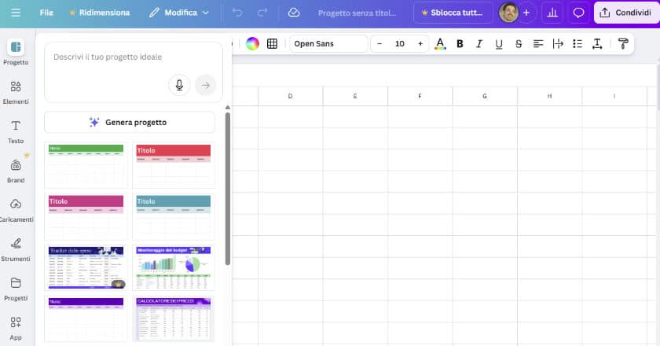660x346 pixels.
Task: Click the vertical text spacing icon
Action: pyautogui.click(x=597, y=43)
